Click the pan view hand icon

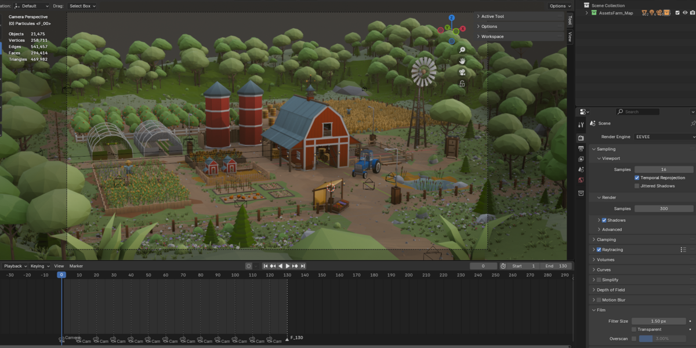coord(462,61)
